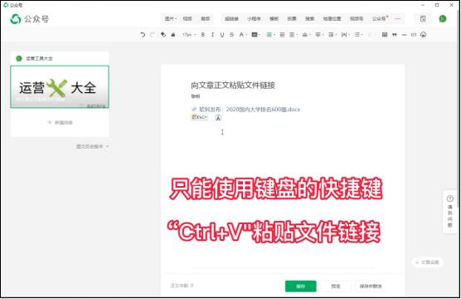Click the green text alignment icon
This screenshot has width=461, height=299.
270,35
